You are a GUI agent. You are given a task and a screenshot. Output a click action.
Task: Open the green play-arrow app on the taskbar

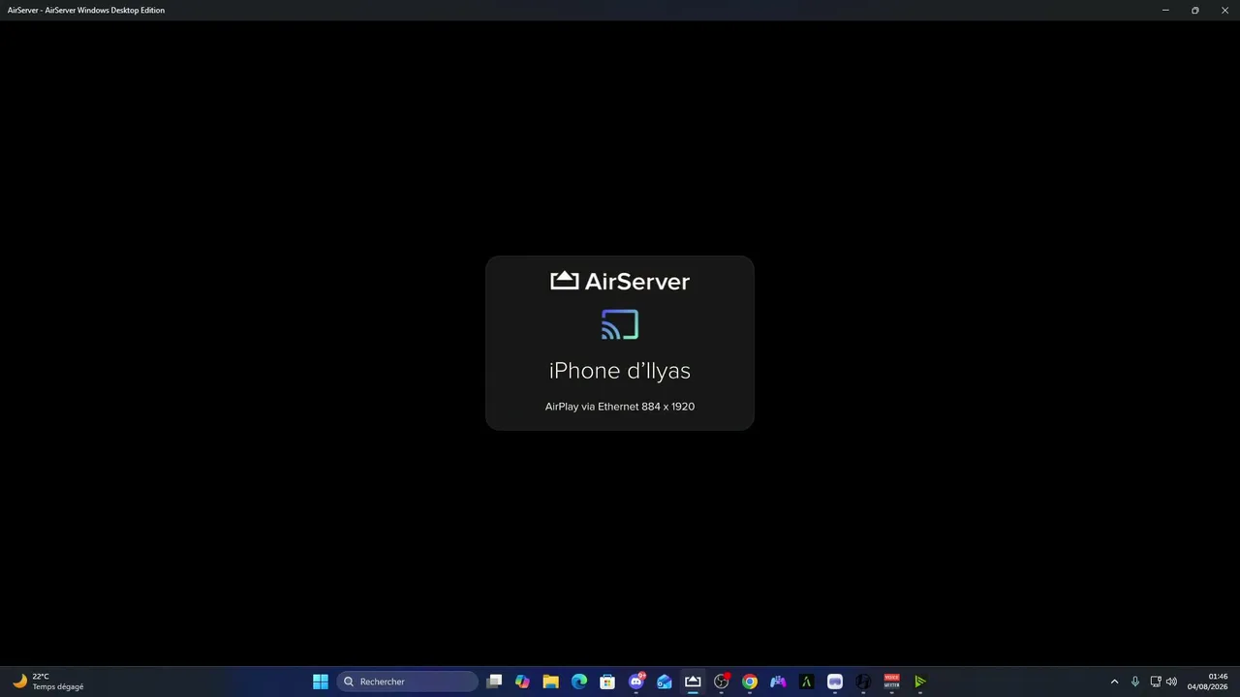pyautogui.click(x=920, y=682)
